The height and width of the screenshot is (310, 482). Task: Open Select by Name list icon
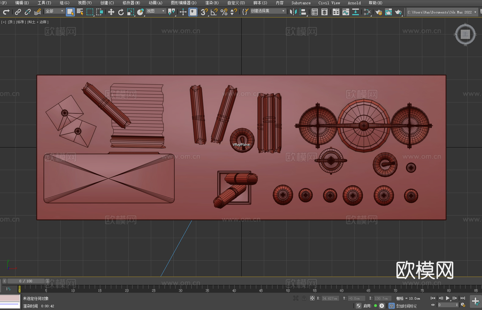point(80,12)
